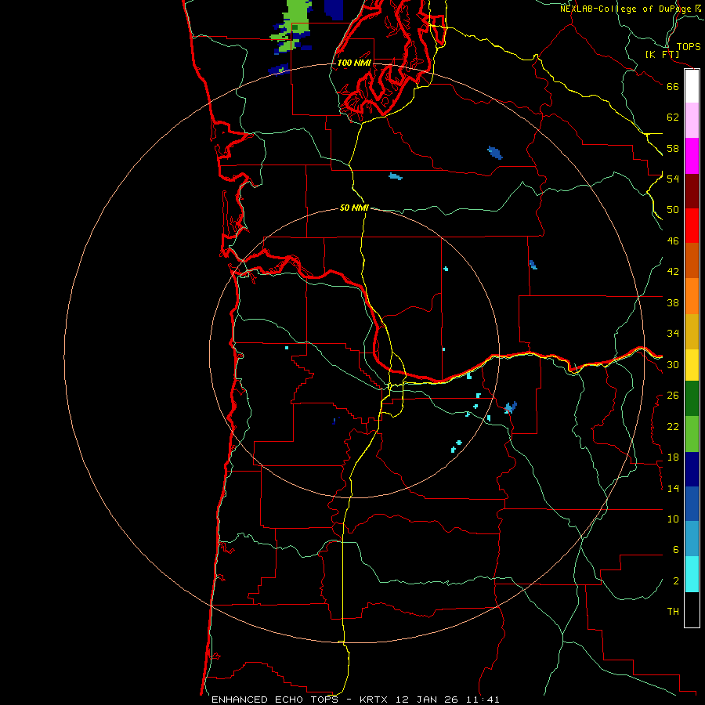Click the light blue legend swatch

pos(692,538)
